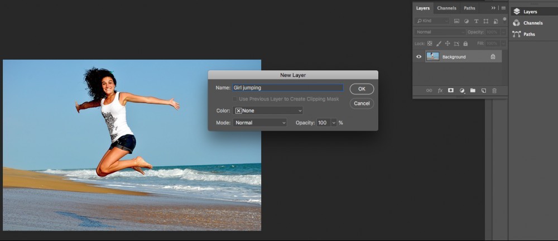The image size is (558, 241).
Task: Switch to the Paths tab
Action: tap(469, 8)
